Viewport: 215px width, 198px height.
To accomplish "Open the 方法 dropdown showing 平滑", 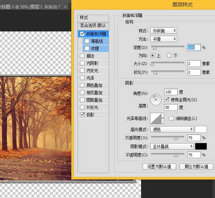I will point(164,39).
